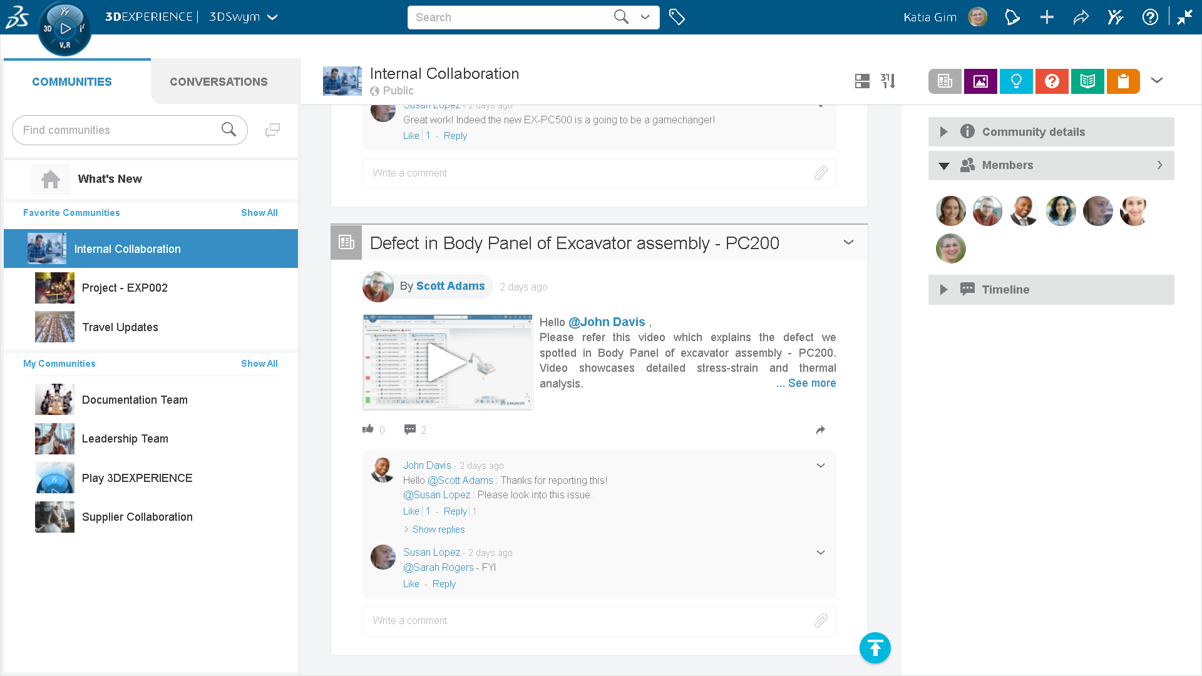Viewport: 1202px width, 676px height.
Task: Switch the post layout view icon
Action: pos(862,81)
